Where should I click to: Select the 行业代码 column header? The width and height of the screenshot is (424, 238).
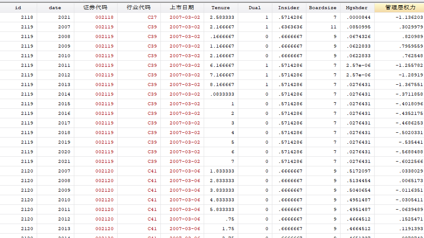coord(139,7)
